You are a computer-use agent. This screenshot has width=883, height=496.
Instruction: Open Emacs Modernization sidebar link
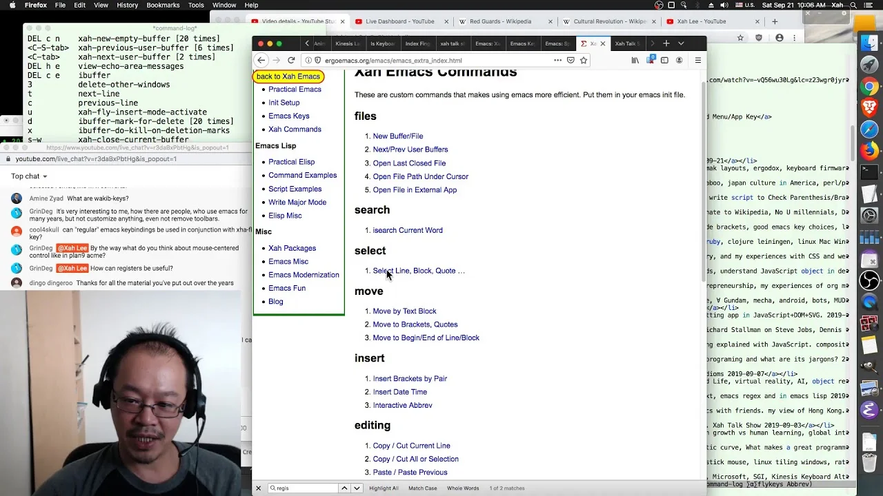(304, 275)
